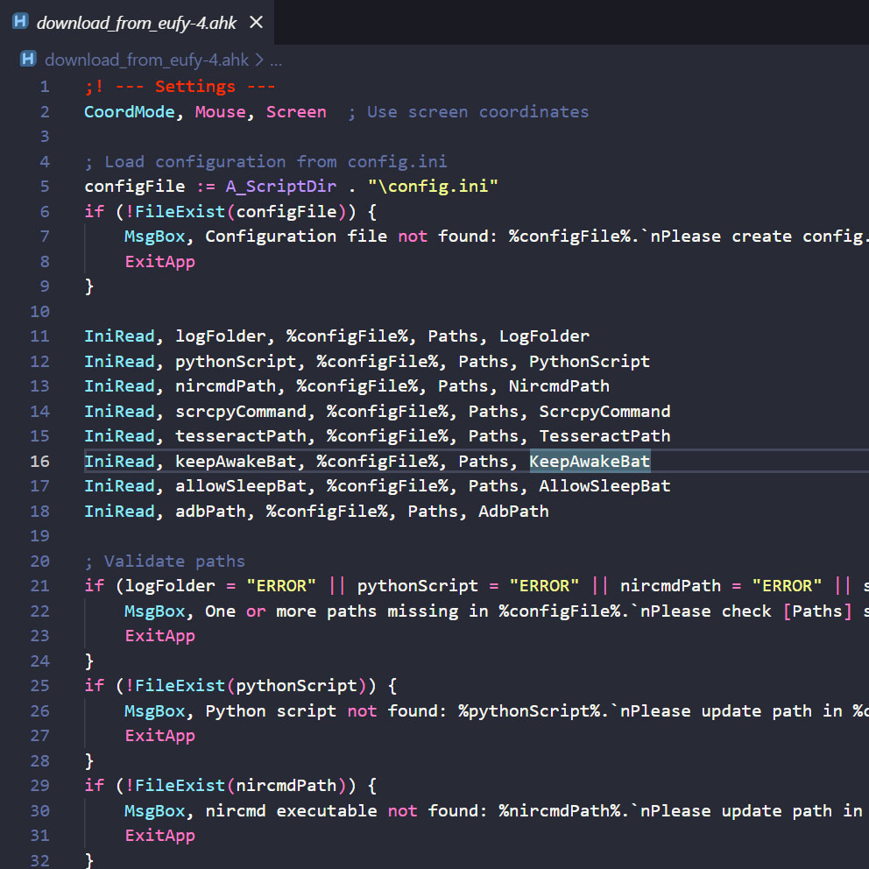Screen dimensions: 869x869
Task: Close the download_from_eufy-4.ahk tab
Action: point(256,23)
